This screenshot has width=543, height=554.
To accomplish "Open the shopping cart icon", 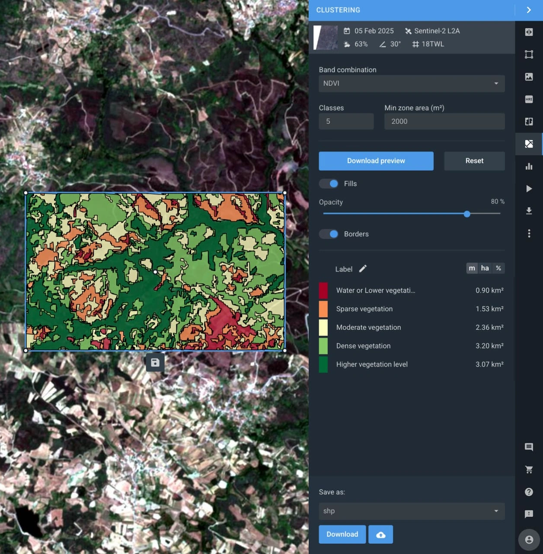I will tap(529, 469).
